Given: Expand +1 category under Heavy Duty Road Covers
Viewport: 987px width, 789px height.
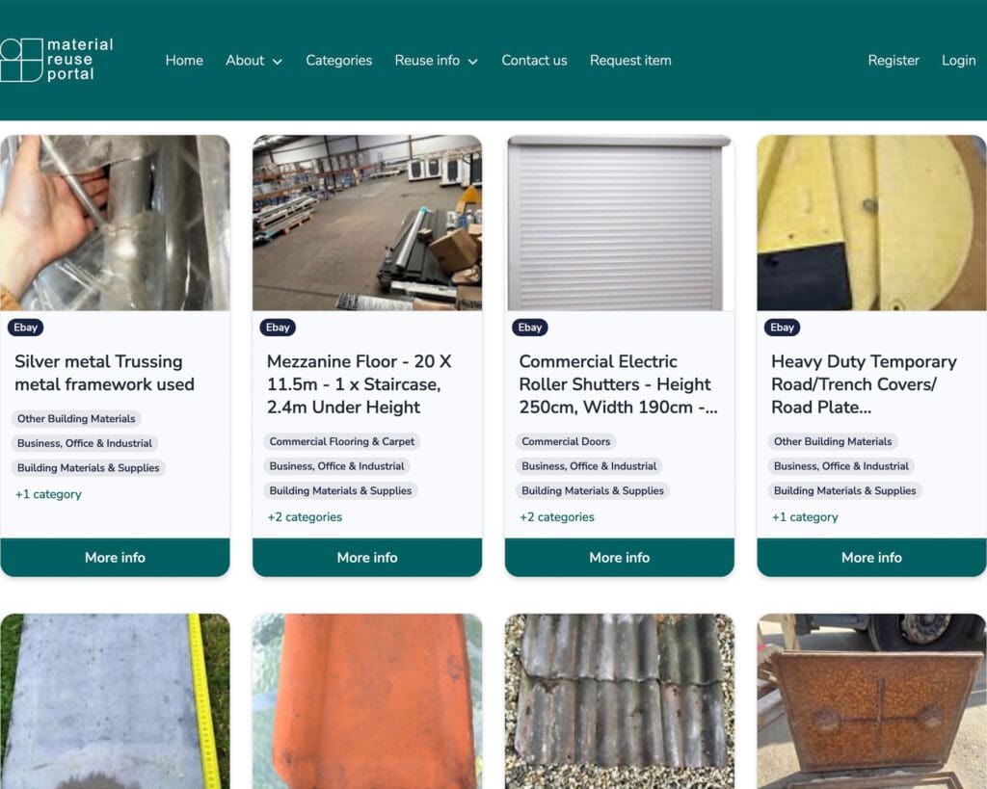Looking at the screenshot, I should tap(804, 516).
